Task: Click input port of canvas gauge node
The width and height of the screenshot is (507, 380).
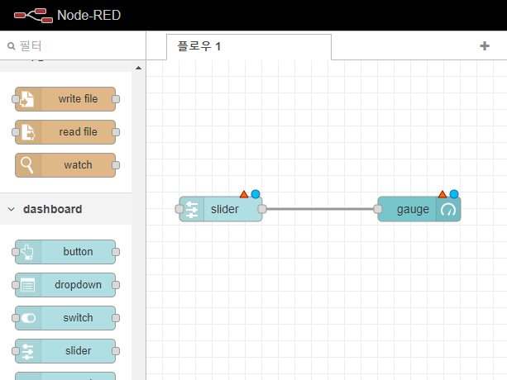Action: pos(378,209)
